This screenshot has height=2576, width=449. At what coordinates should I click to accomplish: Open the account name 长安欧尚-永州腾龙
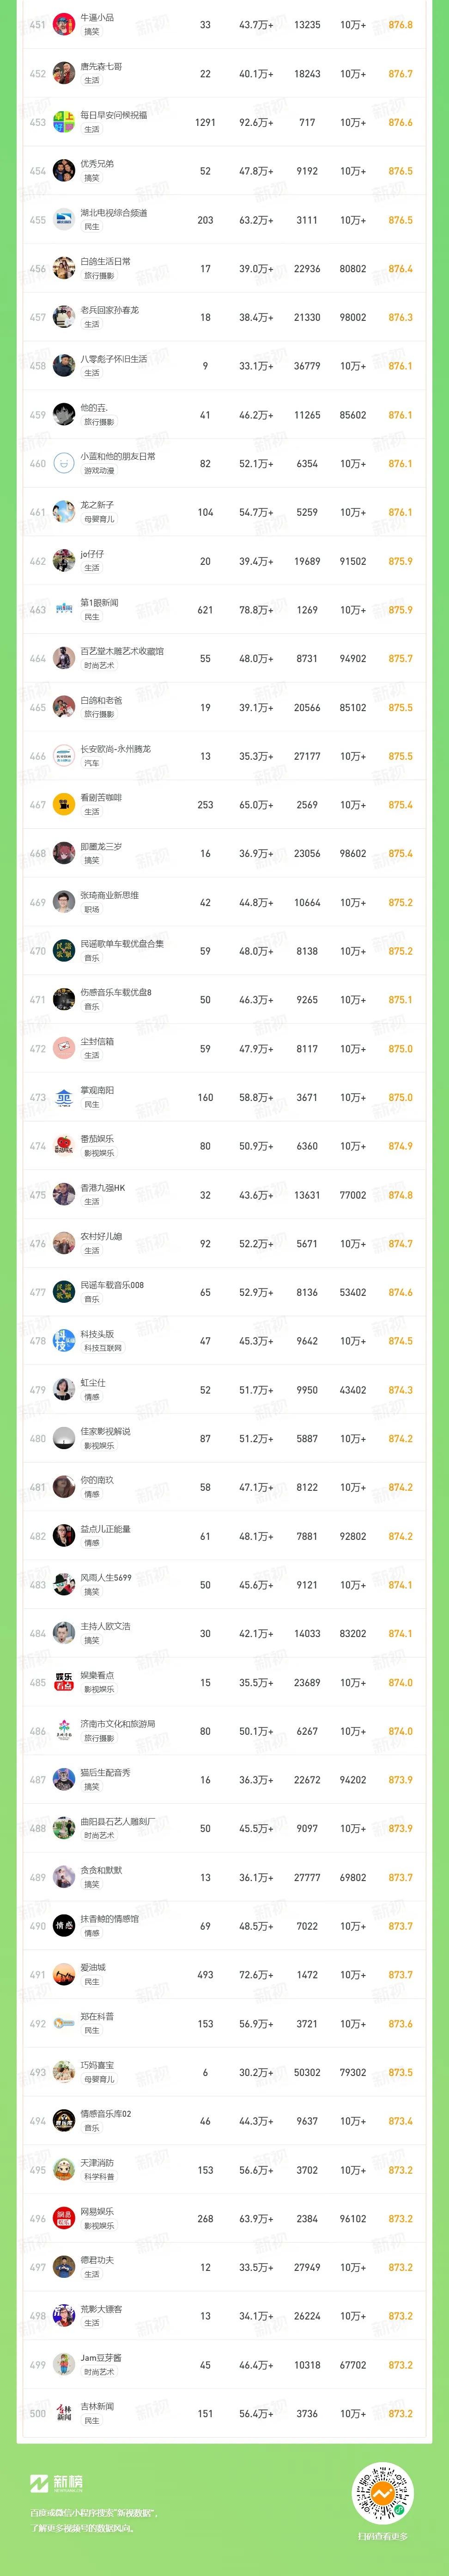tap(116, 749)
